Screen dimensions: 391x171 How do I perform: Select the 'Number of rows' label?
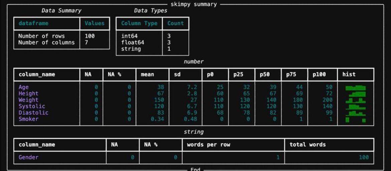click(x=41, y=36)
